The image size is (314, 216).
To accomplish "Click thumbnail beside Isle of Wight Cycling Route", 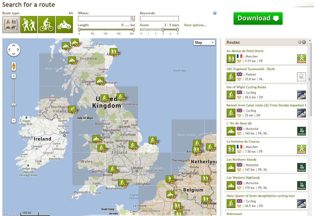I will [302, 95].
